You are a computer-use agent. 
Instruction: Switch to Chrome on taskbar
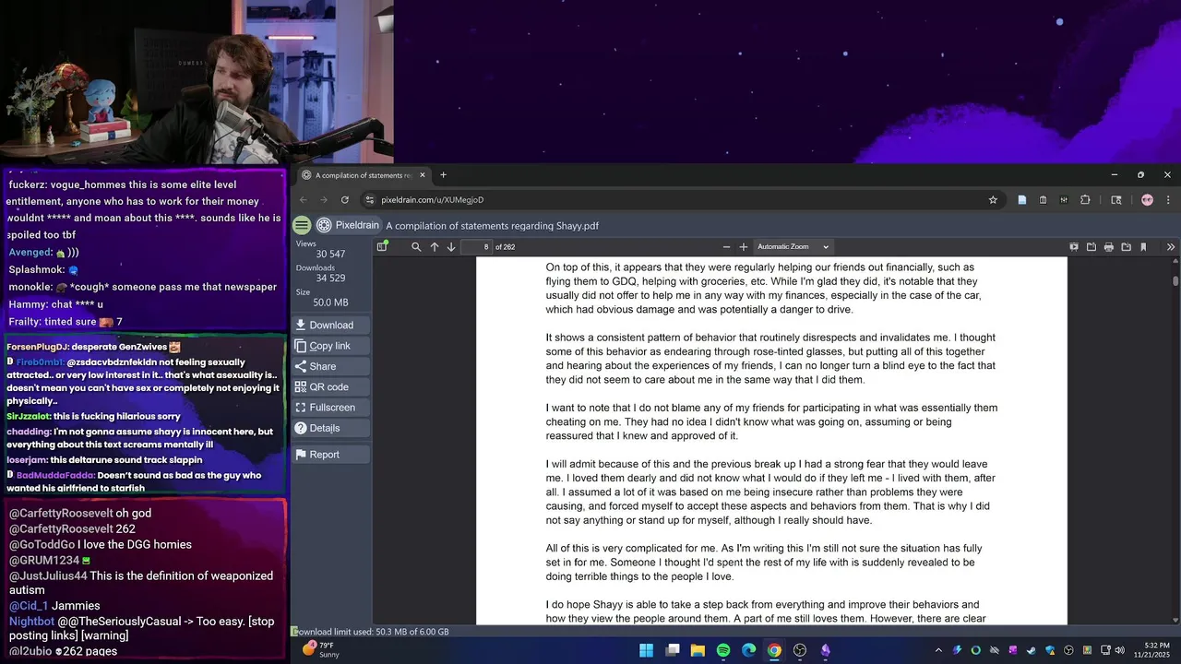pyautogui.click(x=774, y=650)
